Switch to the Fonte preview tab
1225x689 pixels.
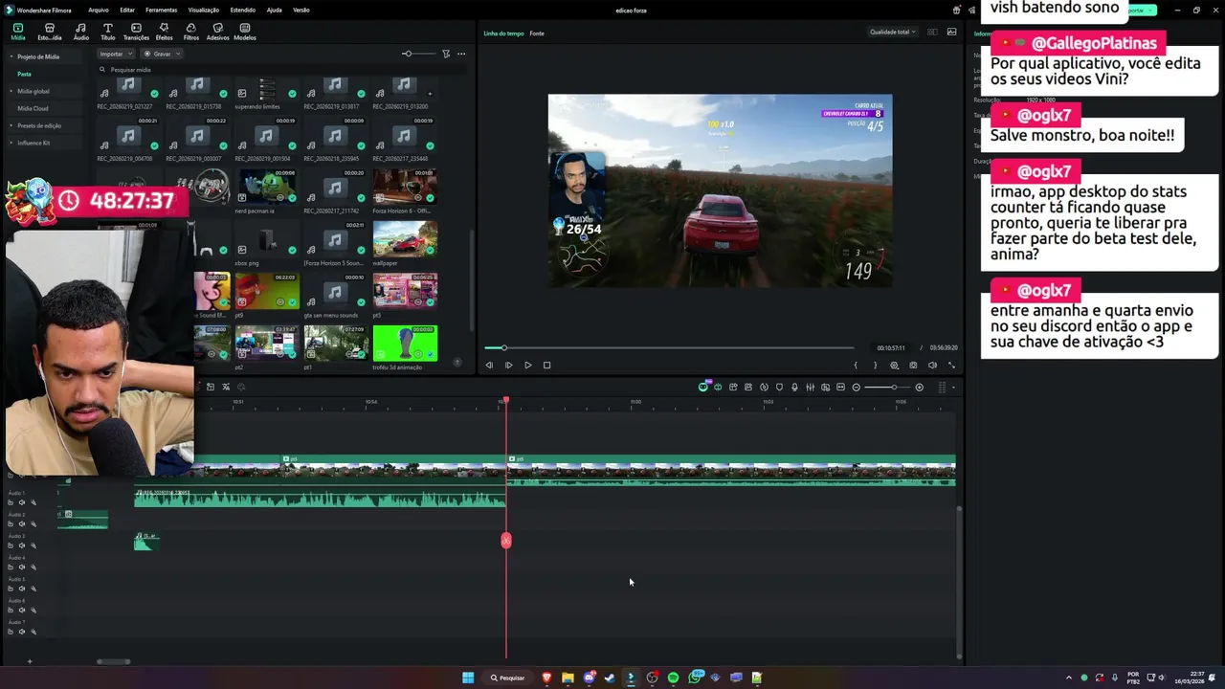(537, 33)
